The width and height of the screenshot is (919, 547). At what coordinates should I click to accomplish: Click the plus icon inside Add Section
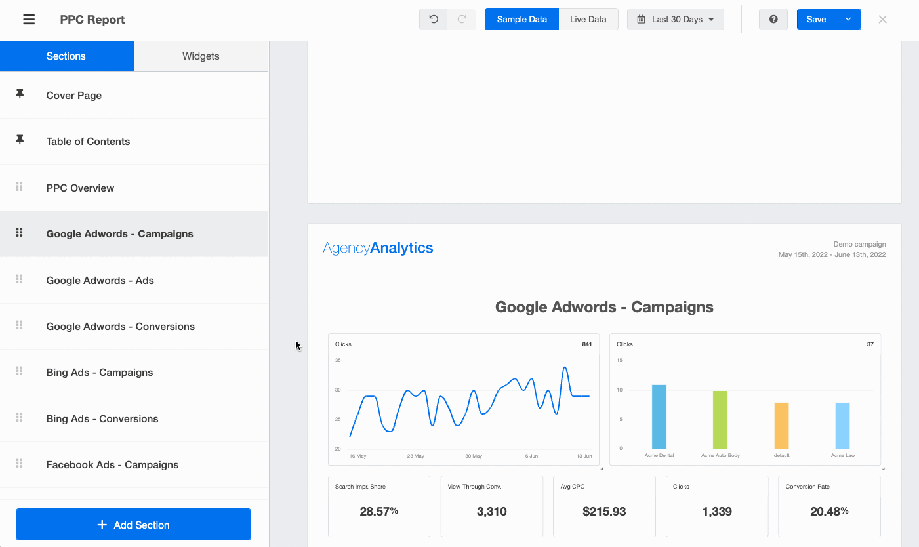102,524
